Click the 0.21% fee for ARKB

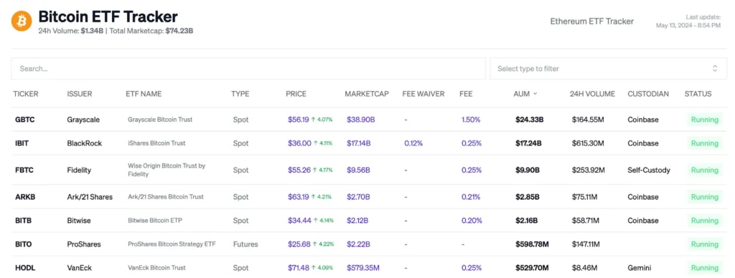pyautogui.click(x=471, y=197)
